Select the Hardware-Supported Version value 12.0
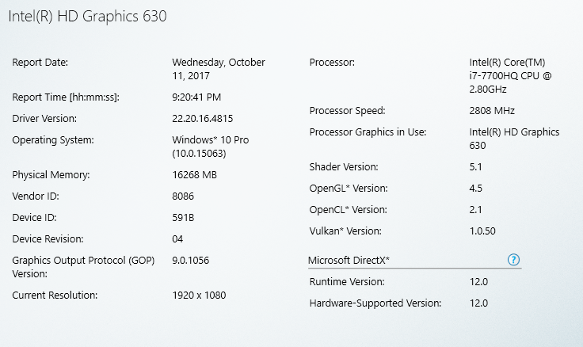This screenshot has height=347, width=583. 478,303
